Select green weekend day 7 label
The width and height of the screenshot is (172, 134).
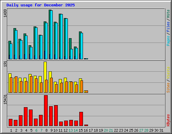point(41,130)
